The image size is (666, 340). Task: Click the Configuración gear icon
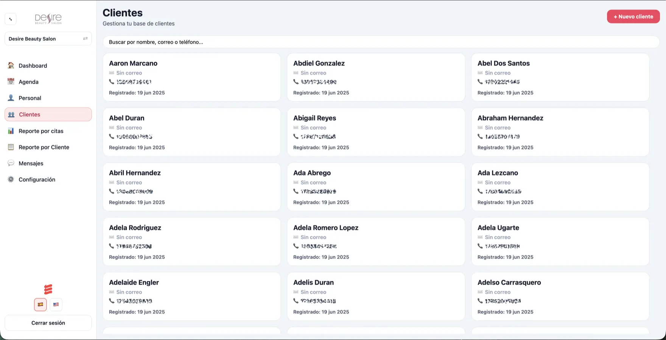click(x=11, y=179)
